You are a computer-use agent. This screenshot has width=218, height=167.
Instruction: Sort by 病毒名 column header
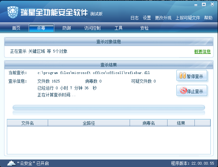pyautogui.click(x=148, y=123)
